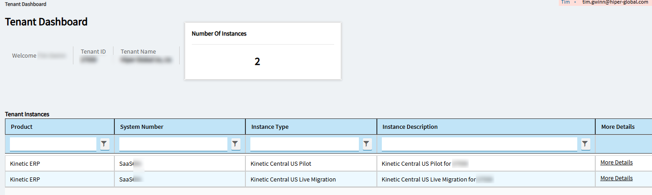
Task: Select the SaaS system number in the Pilot row
Action: tap(180, 163)
